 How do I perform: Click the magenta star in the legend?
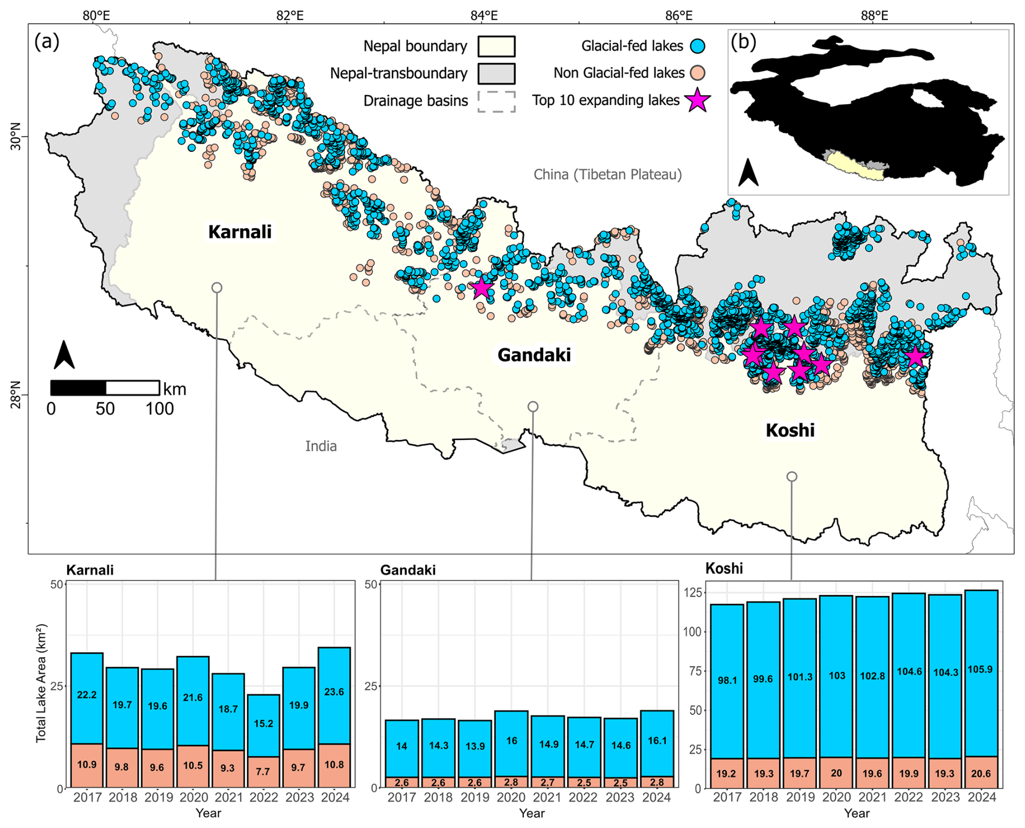click(697, 100)
